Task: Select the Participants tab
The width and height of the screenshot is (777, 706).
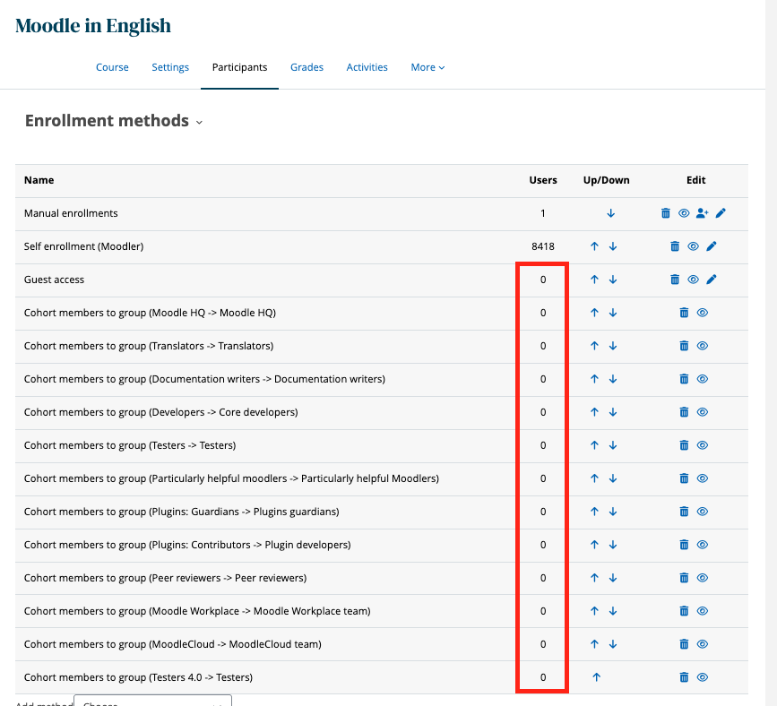Action: pyautogui.click(x=240, y=67)
